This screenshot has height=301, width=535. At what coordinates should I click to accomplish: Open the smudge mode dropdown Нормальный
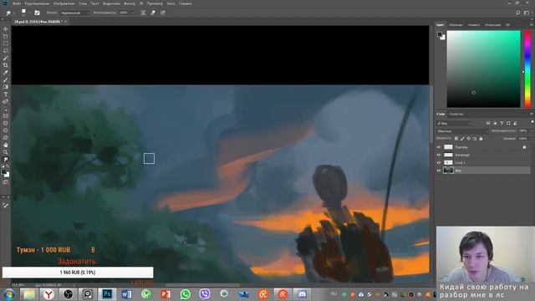click(75, 13)
